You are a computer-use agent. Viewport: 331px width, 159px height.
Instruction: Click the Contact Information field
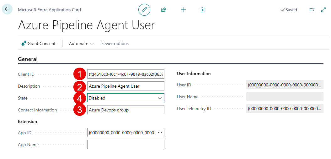[125, 110]
